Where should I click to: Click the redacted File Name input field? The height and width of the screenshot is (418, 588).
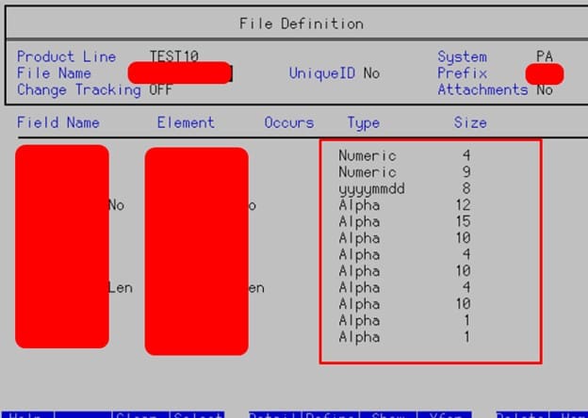[180, 73]
